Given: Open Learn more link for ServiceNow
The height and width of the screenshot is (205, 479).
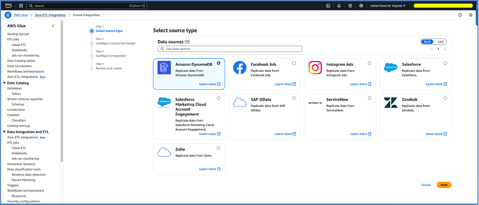Looking at the screenshot, I should (x=361, y=134).
